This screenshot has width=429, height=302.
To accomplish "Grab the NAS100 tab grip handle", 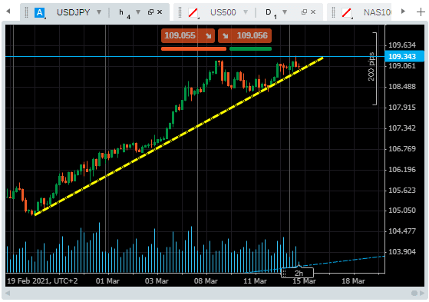I will pyautogui.click(x=334, y=12).
